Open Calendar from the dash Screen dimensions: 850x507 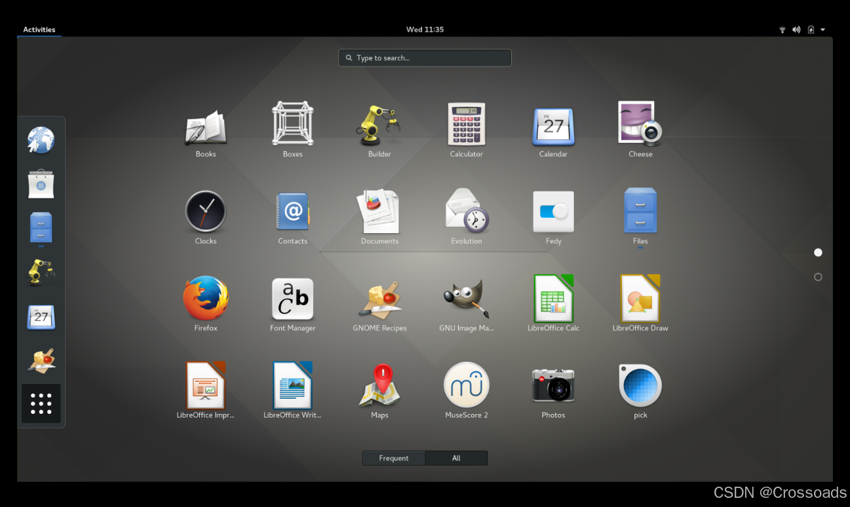(x=41, y=317)
